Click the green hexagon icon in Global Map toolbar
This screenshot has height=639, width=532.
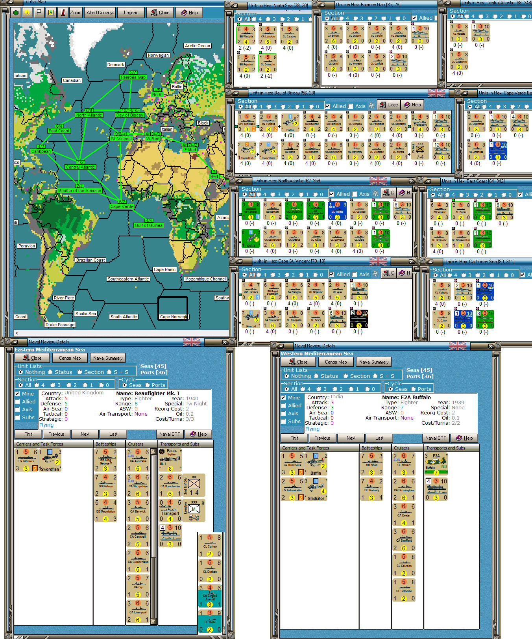tap(16, 13)
